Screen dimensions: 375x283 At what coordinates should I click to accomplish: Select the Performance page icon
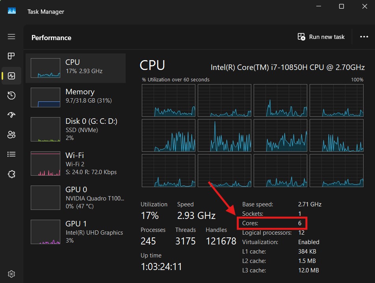(x=11, y=76)
